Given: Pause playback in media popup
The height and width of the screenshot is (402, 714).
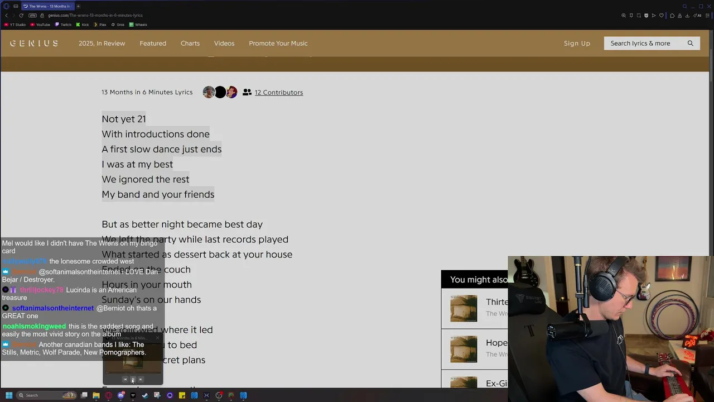Looking at the screenshot, I should point(133,380).
